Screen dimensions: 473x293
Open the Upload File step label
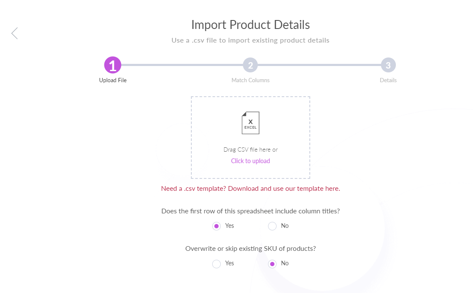(113, 80)
